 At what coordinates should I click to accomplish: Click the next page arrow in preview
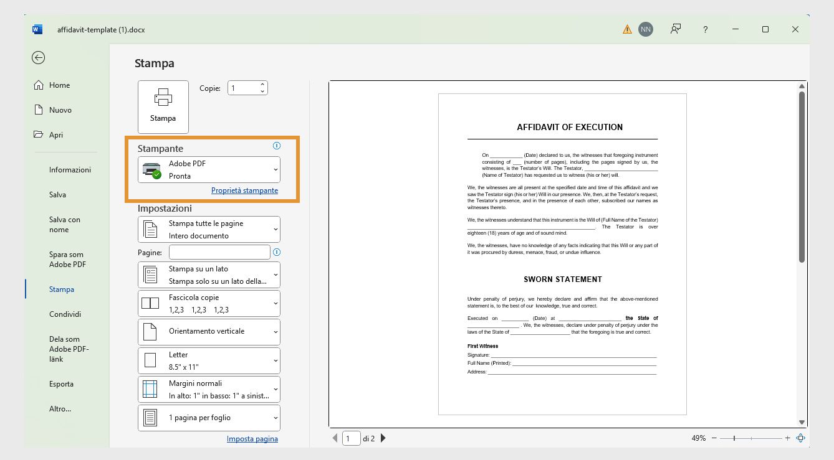coord(383,438)
